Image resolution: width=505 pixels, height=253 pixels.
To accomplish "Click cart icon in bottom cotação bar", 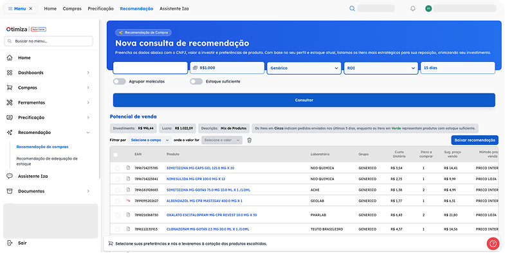I will click(x=111, y=243).
